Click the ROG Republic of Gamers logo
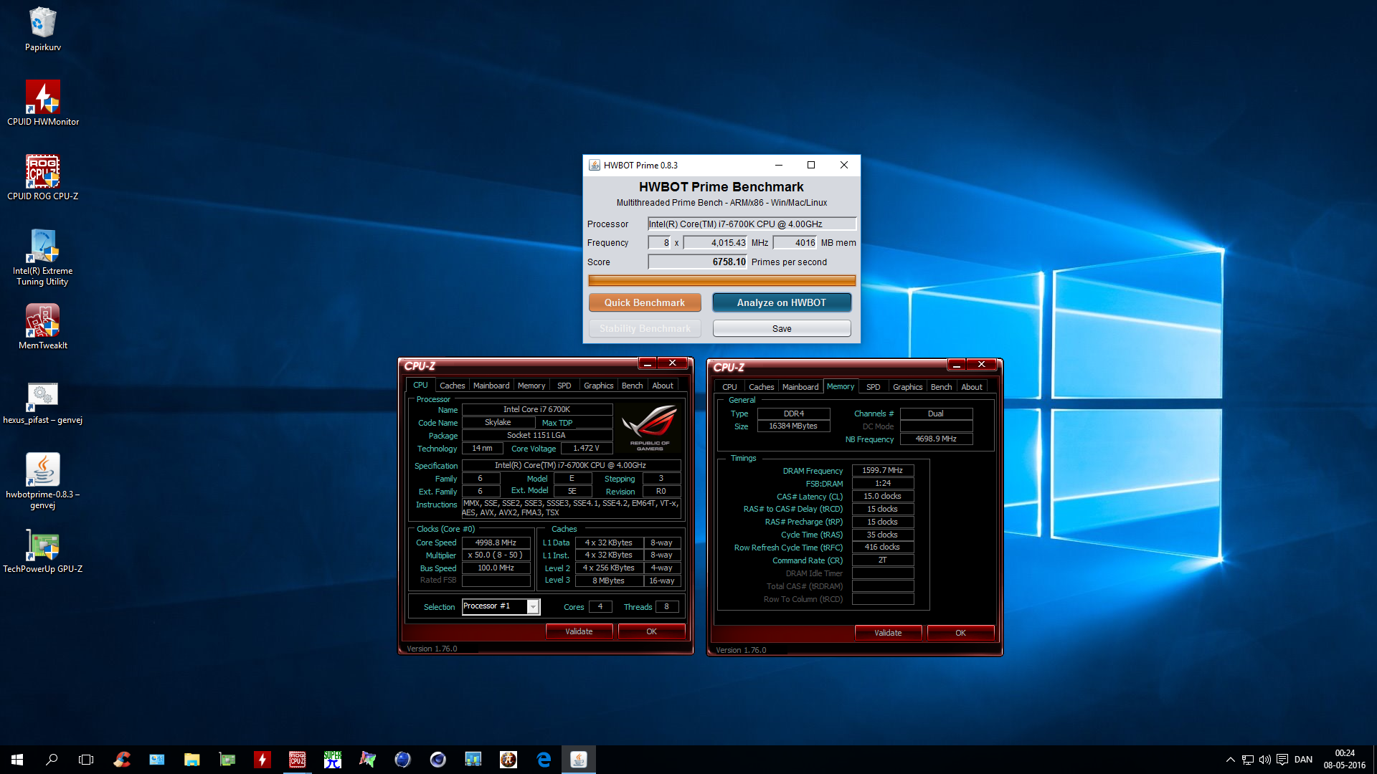Screen dimensions: 1377x774 pos(649,428)
